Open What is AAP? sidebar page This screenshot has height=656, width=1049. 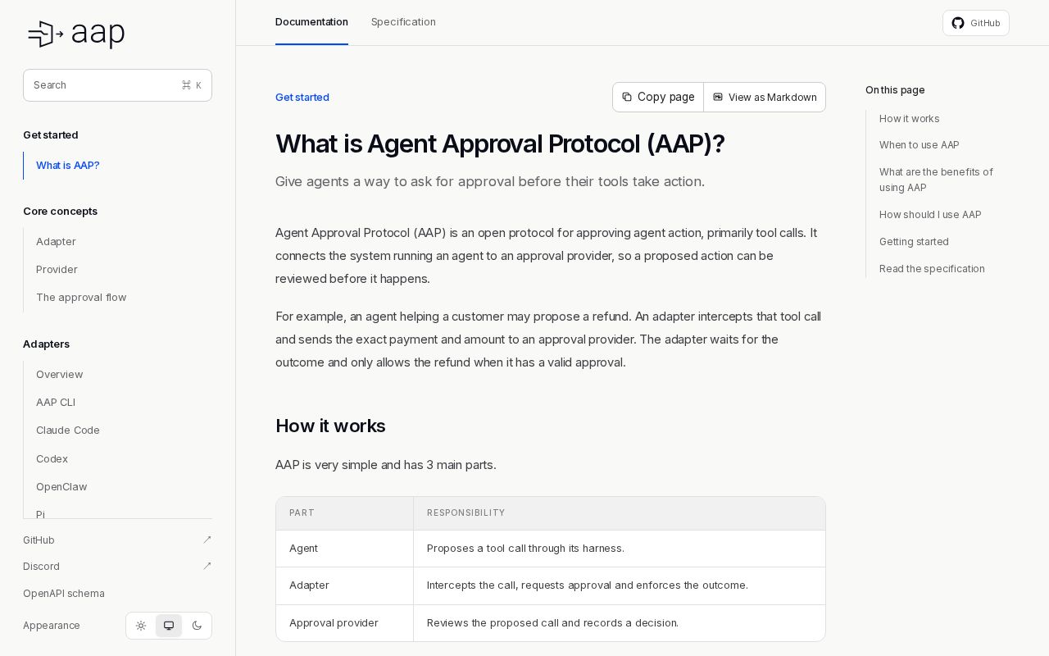(68, 166)
